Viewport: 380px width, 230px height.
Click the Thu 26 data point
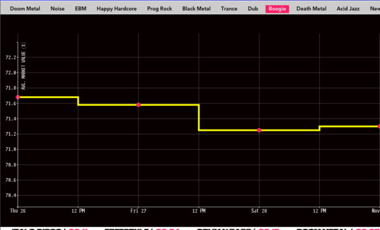(18, 97)
